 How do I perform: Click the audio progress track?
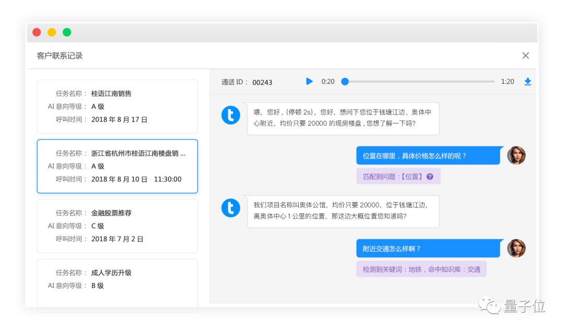tap(419, 81)
